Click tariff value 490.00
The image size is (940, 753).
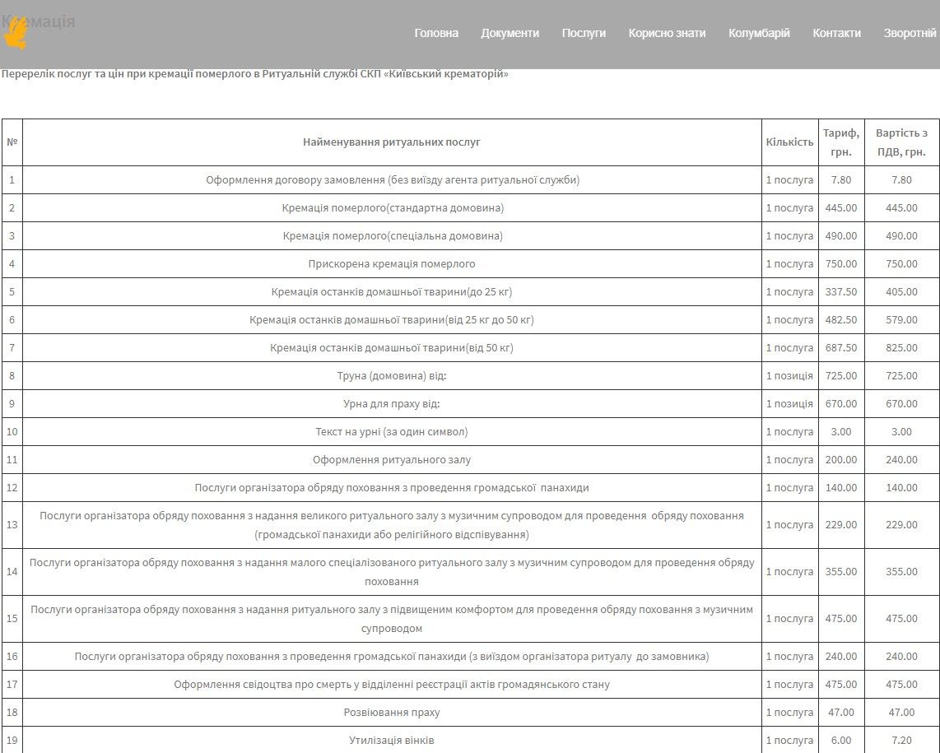tap(841, 235)
